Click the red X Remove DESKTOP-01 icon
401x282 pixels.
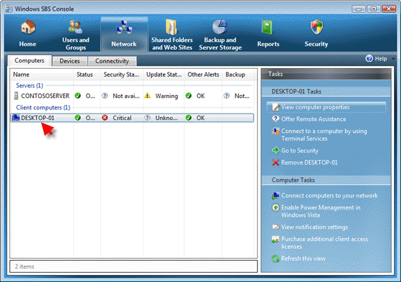(276, 163)
